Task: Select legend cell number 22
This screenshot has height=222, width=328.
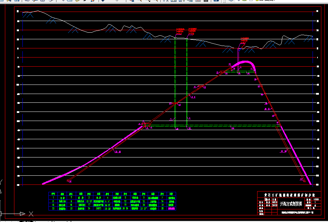Action: point(53,208)
